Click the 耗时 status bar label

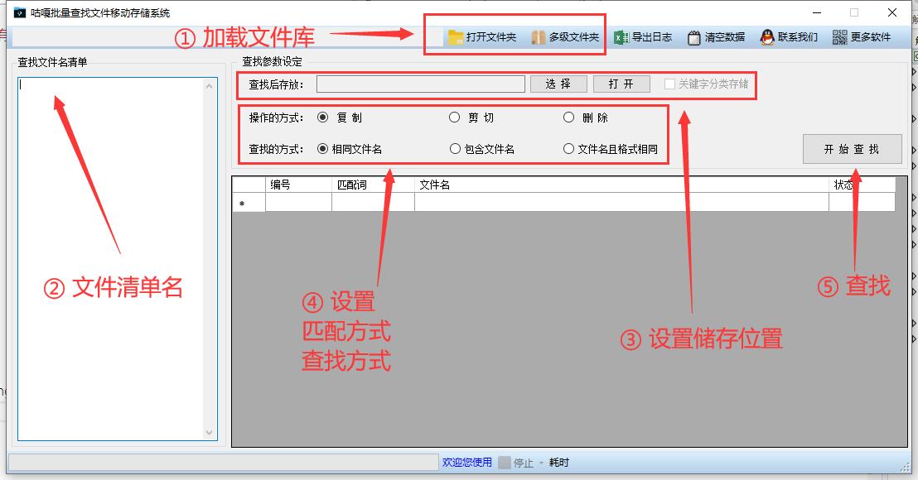tap(559, 463)
